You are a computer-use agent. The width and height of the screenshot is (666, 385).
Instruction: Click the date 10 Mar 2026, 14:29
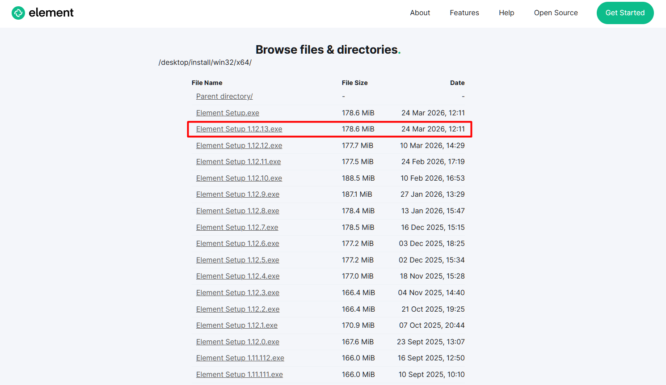tap(432, 146)
